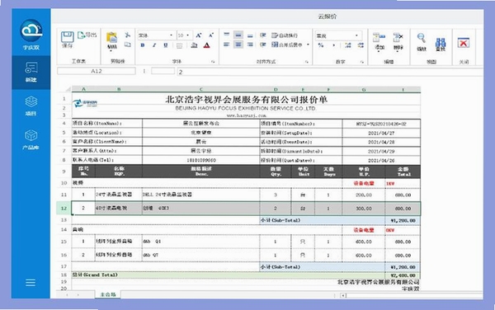Increase font size with larger A icon
The height and width of the screenshot is (310, 495).
(x=199, y=35)
